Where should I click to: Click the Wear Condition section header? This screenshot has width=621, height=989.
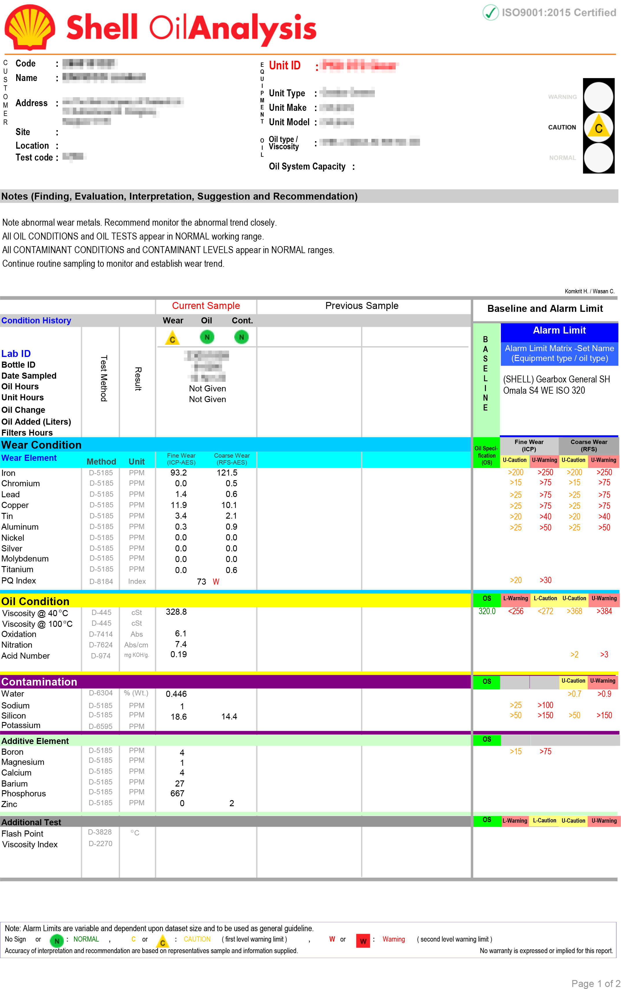click(235, 445)
